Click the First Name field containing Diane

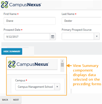click(29, 21)
